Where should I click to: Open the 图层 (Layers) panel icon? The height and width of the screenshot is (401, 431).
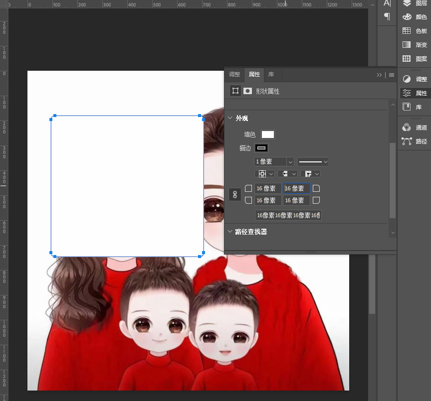point(407,3)
